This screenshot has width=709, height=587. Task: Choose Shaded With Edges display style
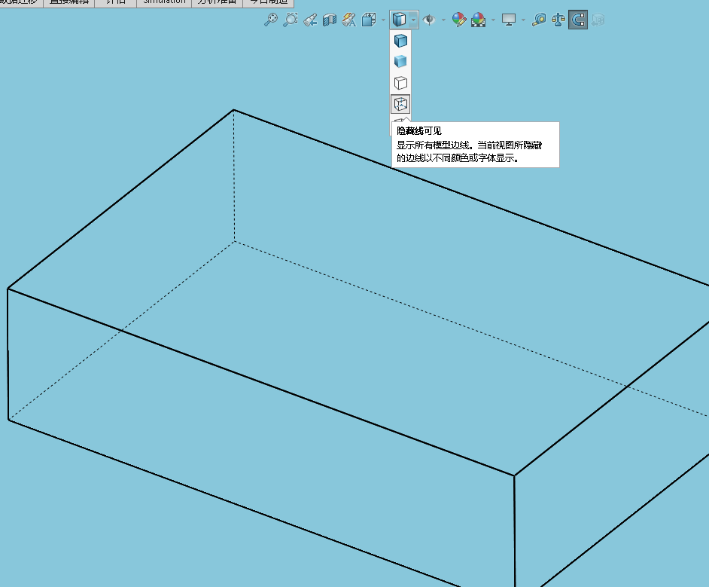400,41
